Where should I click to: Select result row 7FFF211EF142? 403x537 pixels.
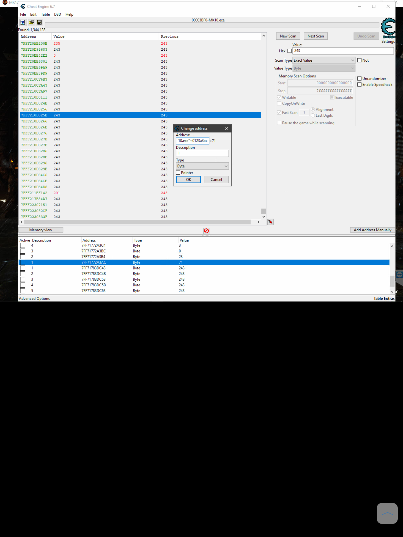[140, 193]
